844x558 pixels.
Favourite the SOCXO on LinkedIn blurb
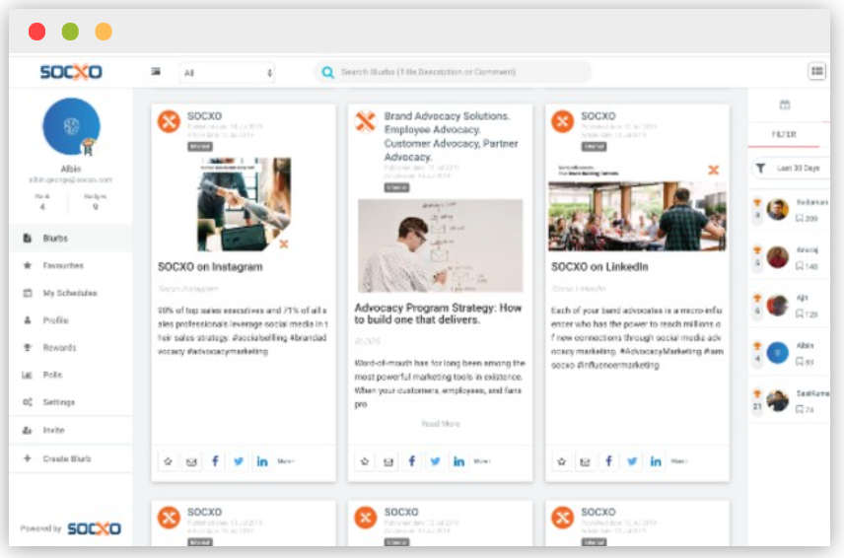coord(561,461)
